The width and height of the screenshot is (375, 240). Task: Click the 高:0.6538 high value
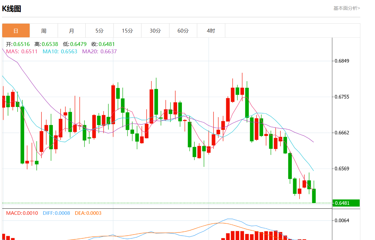[x=46, y=44]
